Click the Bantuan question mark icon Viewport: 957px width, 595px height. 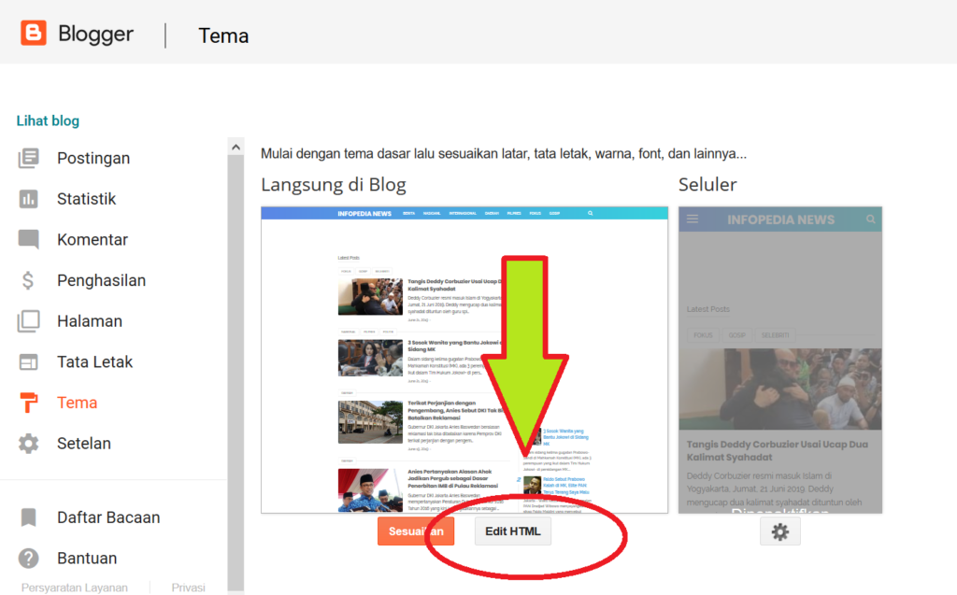29,559
